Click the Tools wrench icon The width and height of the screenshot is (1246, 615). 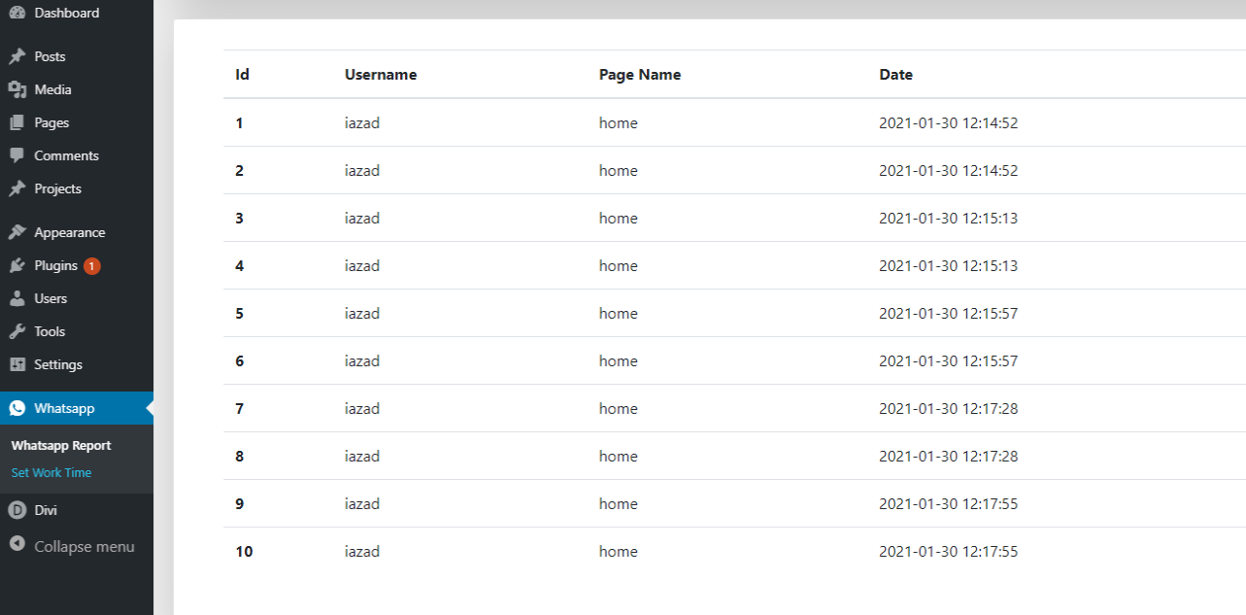(17, 331)
